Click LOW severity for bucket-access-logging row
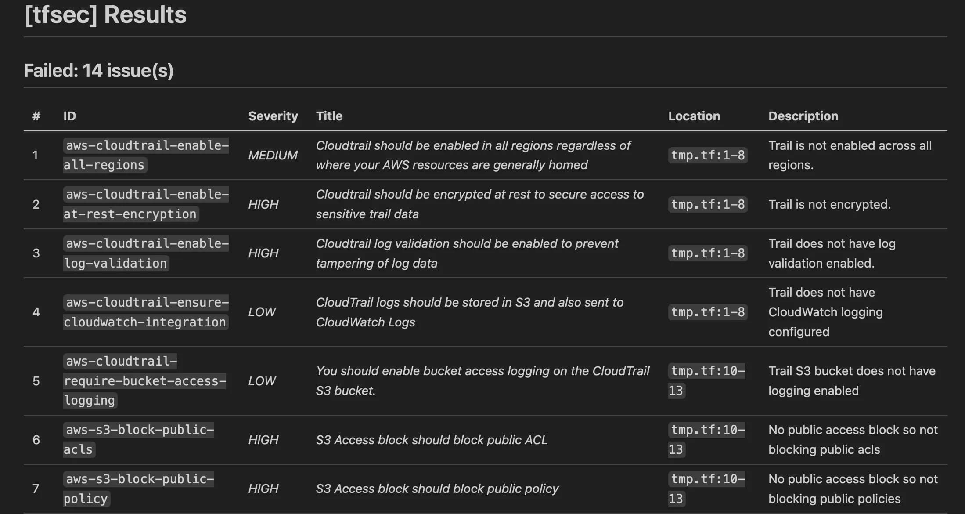The height and width of the screenshot is (514, 965). [x=262, y=381]
